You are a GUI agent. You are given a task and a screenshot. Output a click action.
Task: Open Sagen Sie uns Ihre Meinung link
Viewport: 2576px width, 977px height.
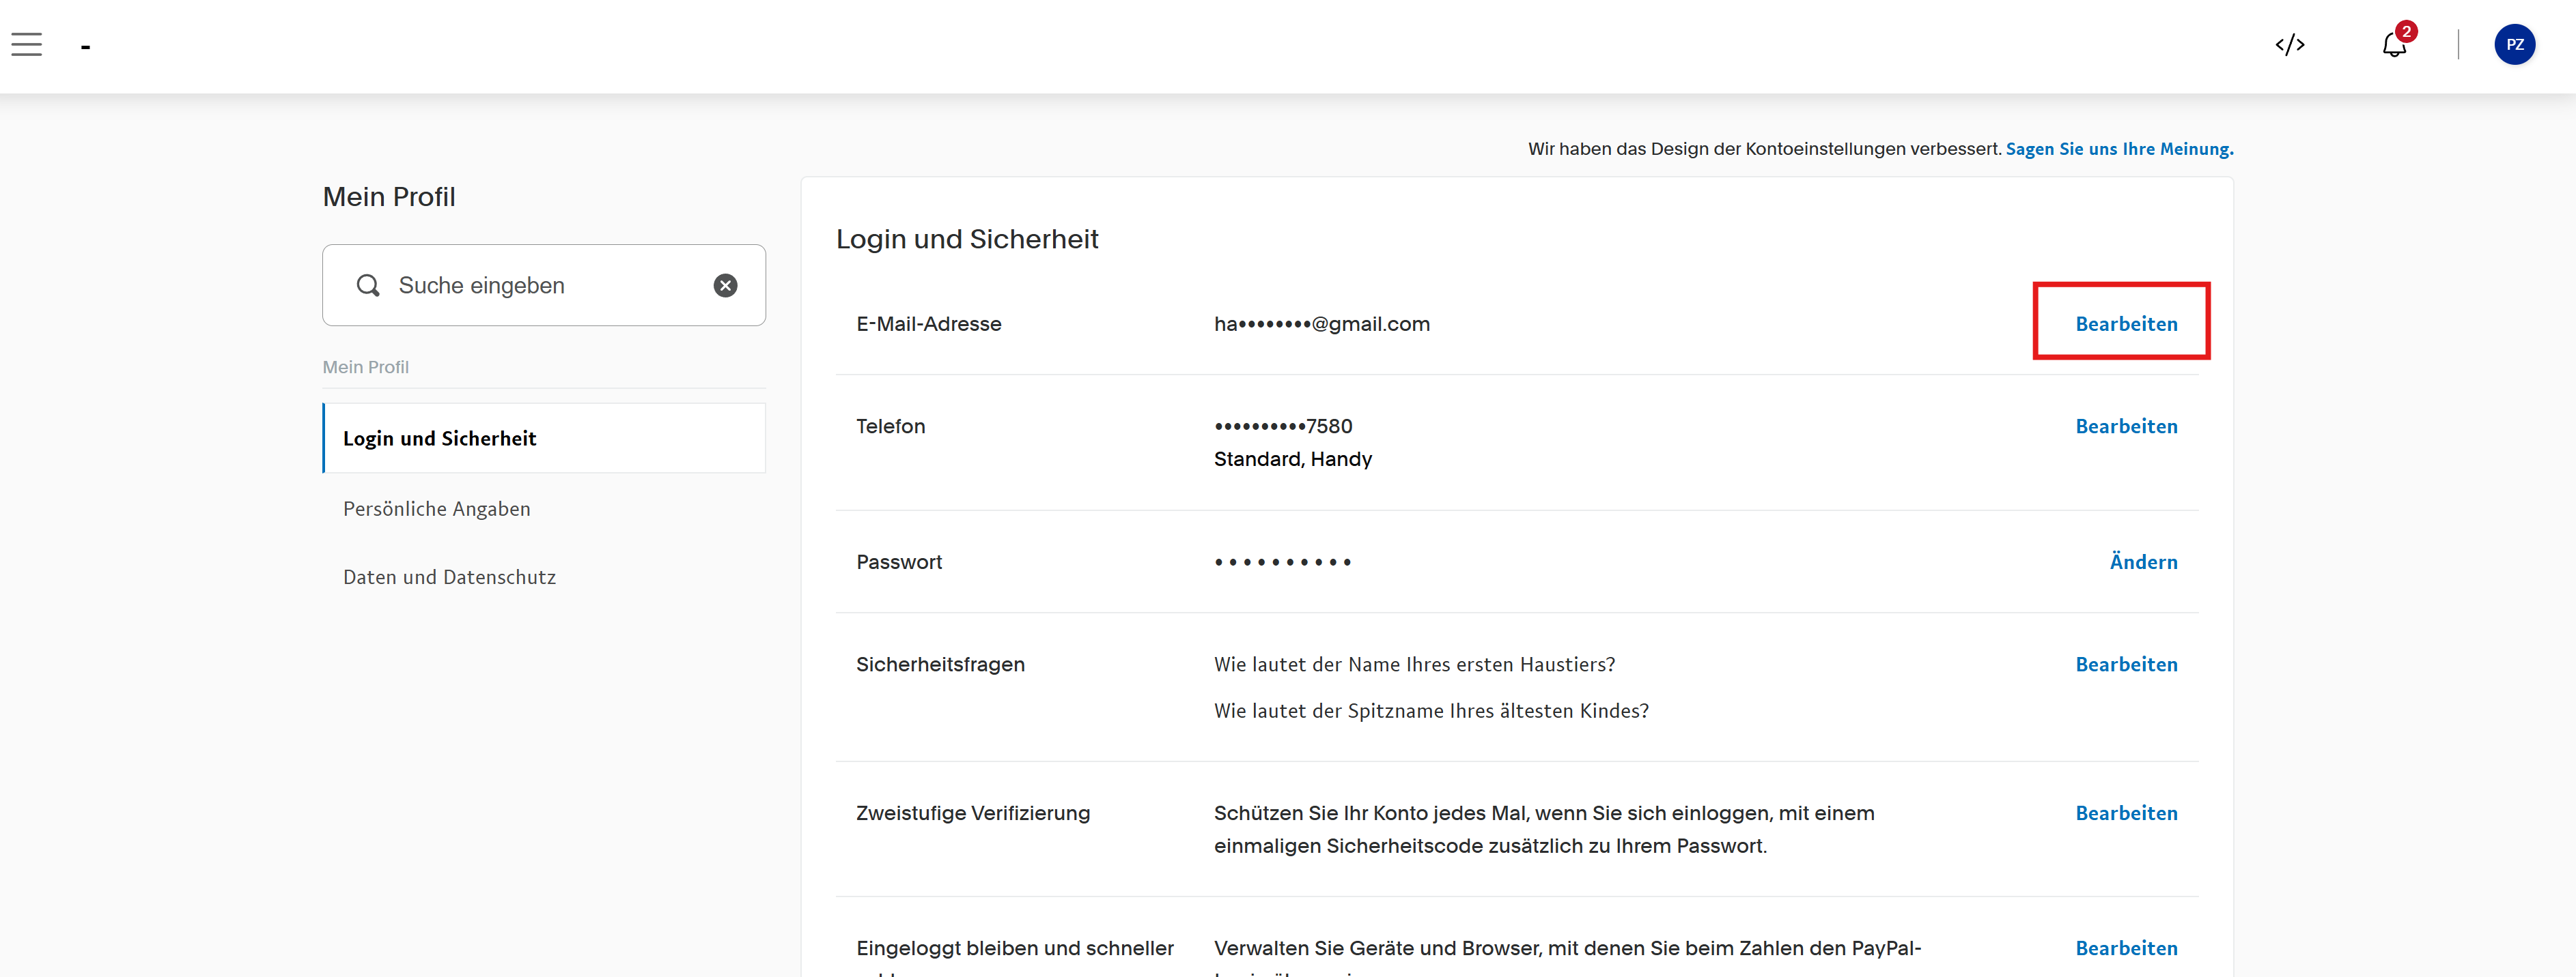(2118, 149)
